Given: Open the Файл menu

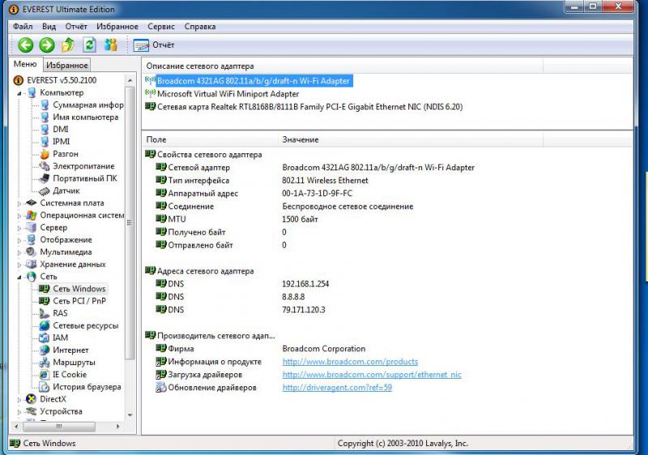Looking at the screenshot, I should [x=23, y=27].
